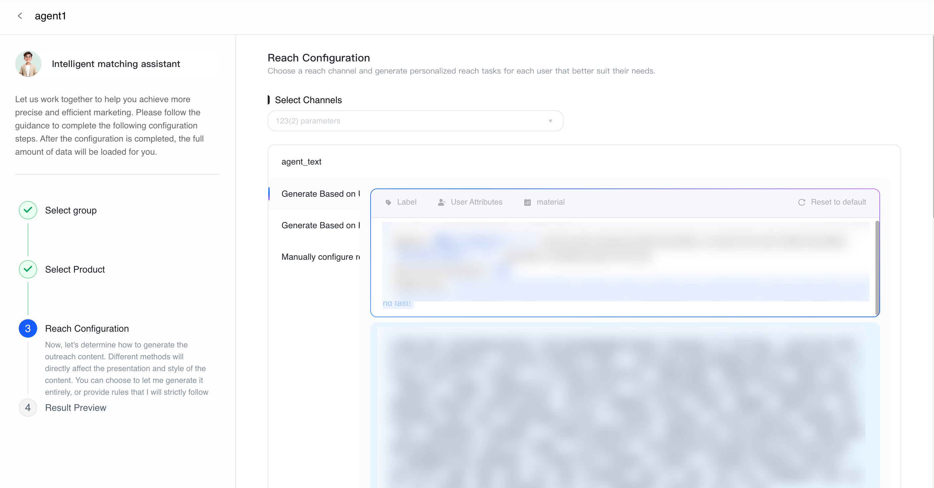Open the 123(2) parameters combo box

tap(415, 121)
